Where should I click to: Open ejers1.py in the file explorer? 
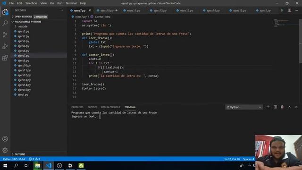[23, 31]
